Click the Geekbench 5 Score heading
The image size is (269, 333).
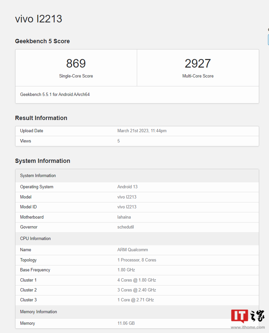(42, 41)
